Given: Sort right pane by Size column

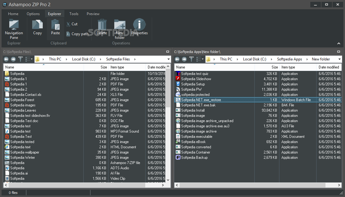Looking at the screenshot, I should [267, 67].
